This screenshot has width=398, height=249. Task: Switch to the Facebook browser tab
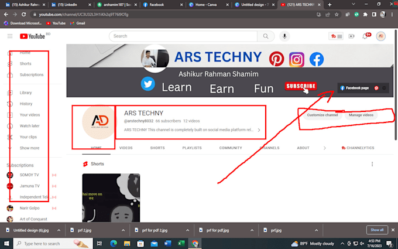click(x=162, y=5)
